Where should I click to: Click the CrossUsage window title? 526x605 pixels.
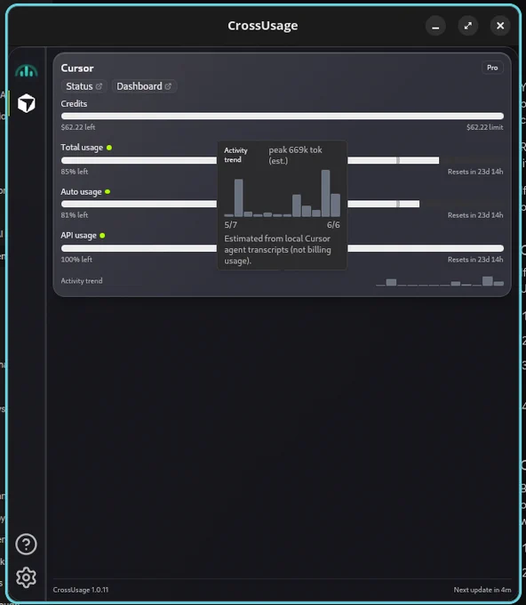(x=262, y=26)
